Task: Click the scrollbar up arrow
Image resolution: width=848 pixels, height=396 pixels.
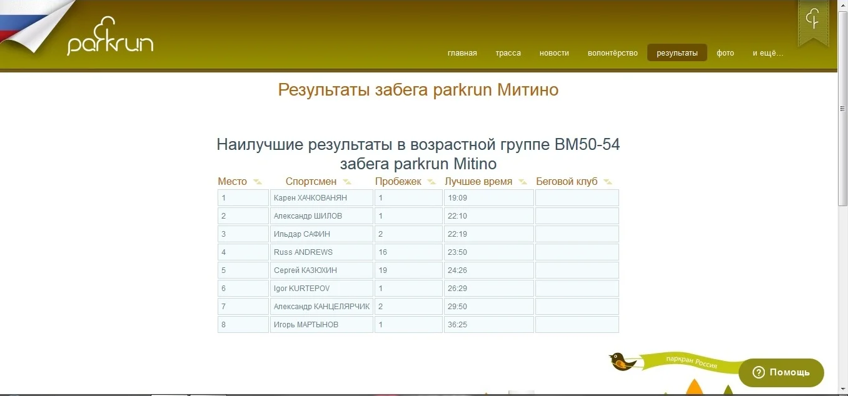Action: (842, 5)
